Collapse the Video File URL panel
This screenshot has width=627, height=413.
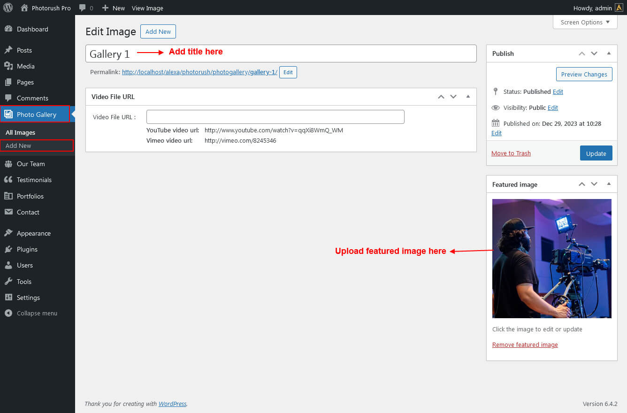coord(468,97)
